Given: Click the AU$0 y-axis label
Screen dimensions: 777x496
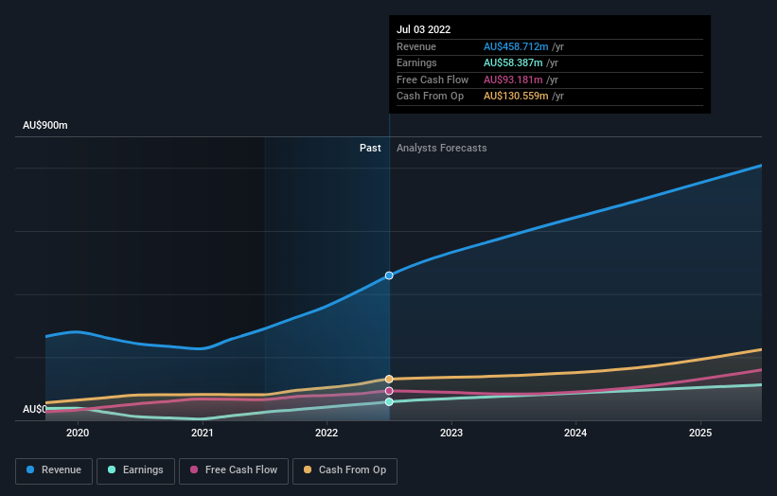Looking at the screenshot, I should pyautogui.click(x=34, y=409).
